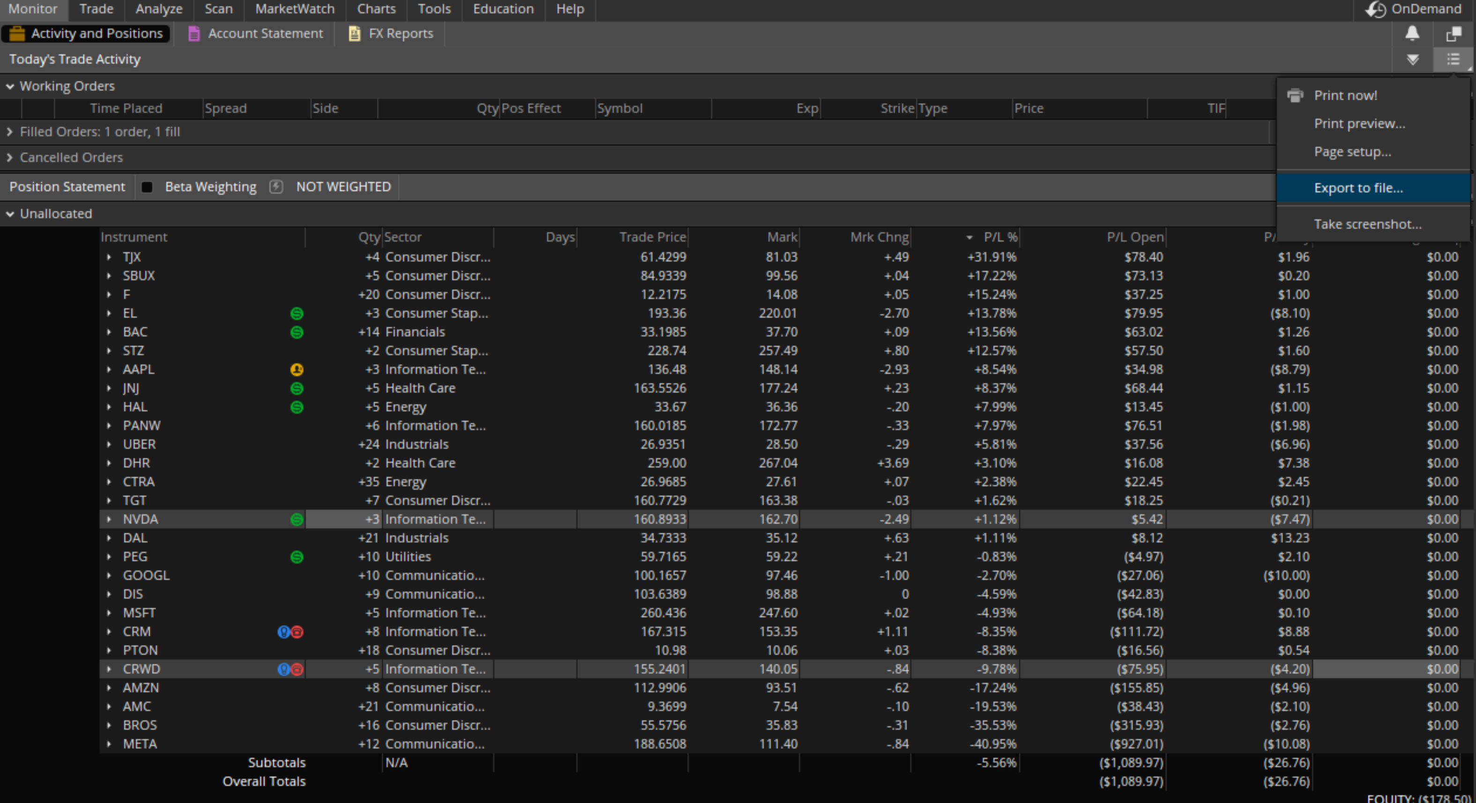
Task: Click the GOOGL instrument symbol
Action: [146, 575]
